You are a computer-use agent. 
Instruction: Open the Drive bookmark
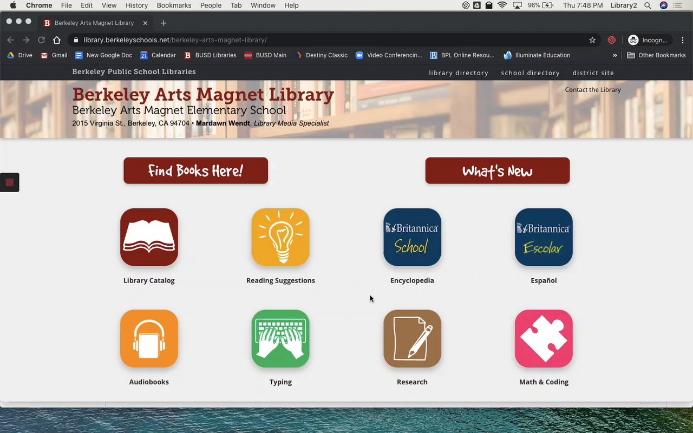pyautogui.click(x=19, y=55)
